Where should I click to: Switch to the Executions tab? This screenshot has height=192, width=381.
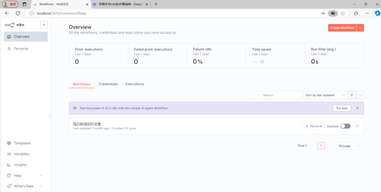[x=135, y=84]
